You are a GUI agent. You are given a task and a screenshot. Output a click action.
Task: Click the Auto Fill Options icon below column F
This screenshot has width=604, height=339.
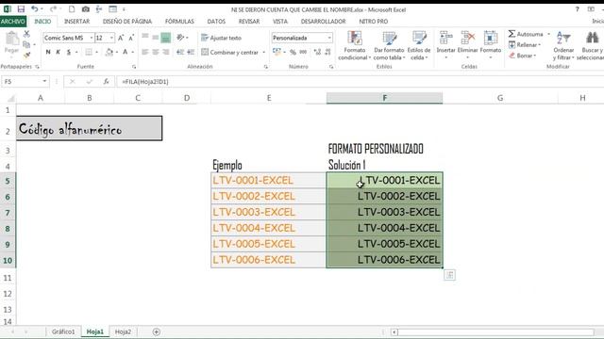[x=449, y=275]
